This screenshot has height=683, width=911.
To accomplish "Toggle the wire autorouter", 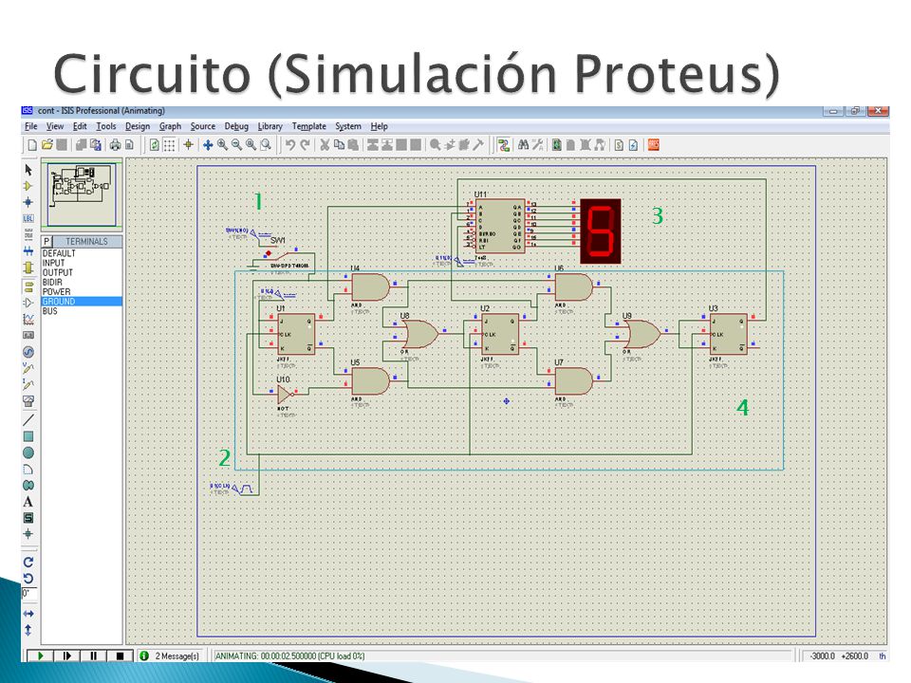I will [x=504, y=144].
